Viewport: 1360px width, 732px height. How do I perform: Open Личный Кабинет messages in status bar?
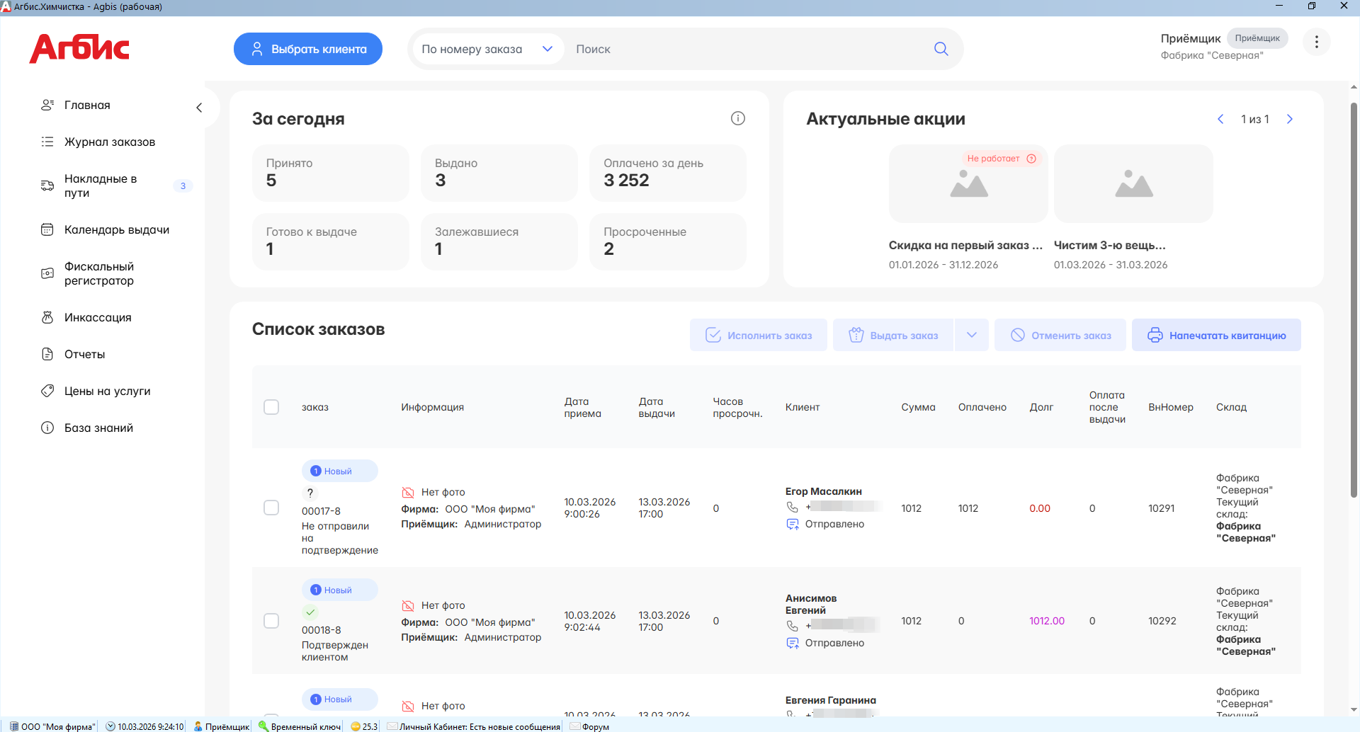click(x=474, y=726)
